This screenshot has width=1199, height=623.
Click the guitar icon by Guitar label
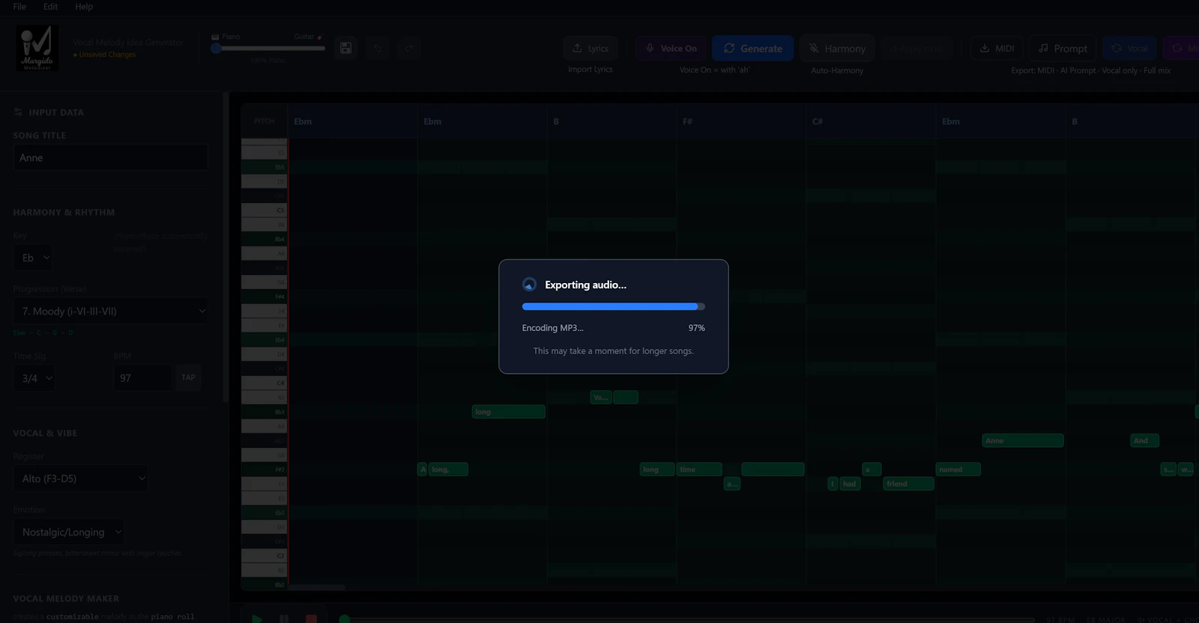[x=320, y=37]
